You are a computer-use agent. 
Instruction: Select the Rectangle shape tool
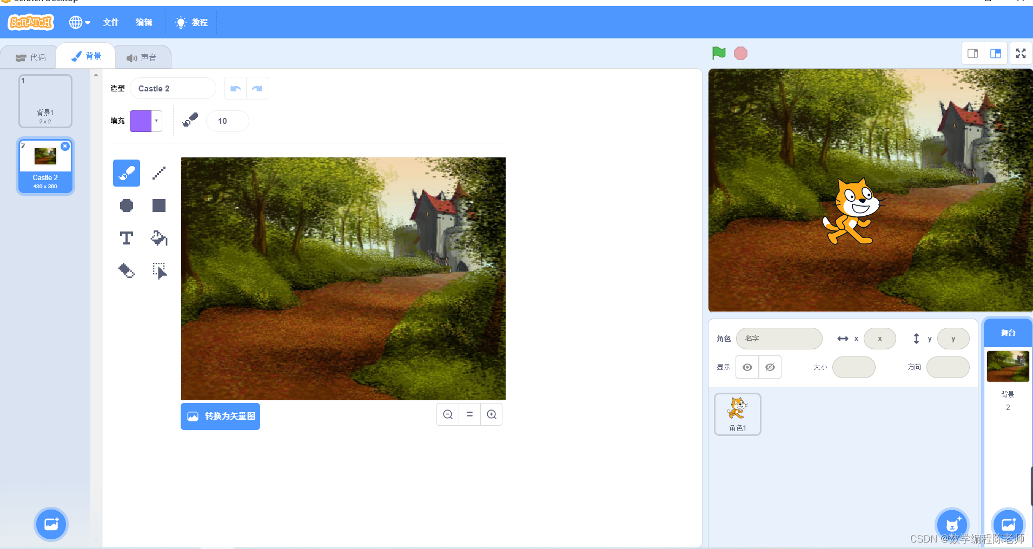tap(159, 206)
